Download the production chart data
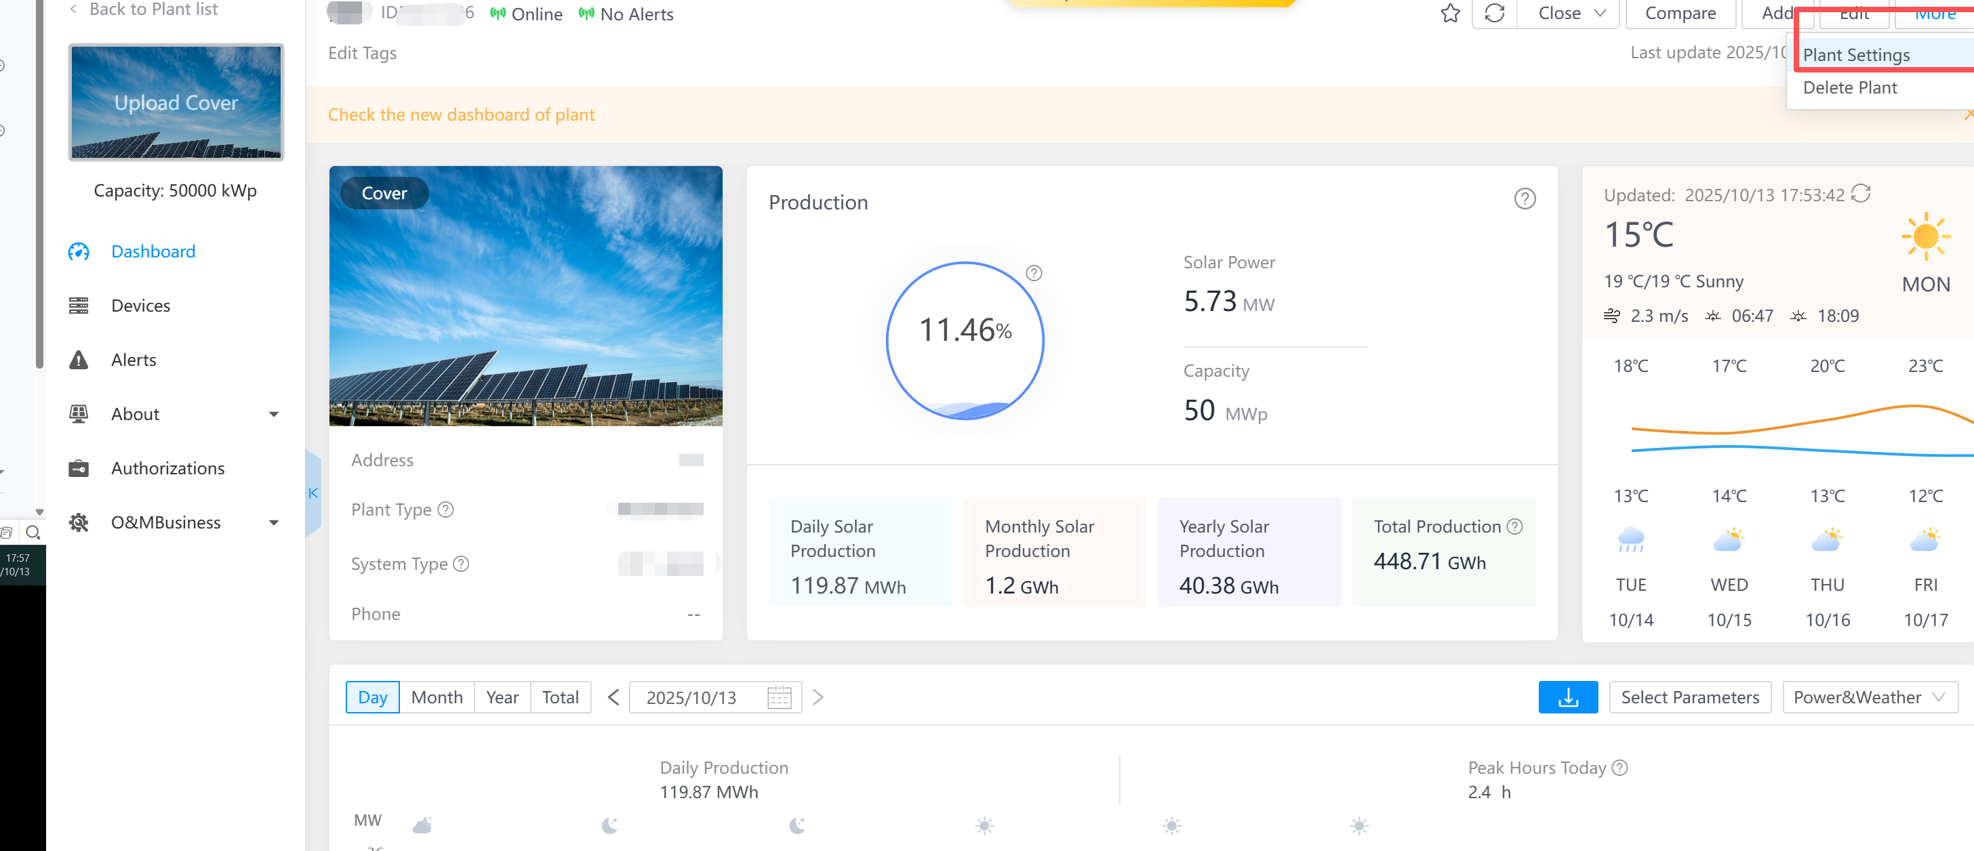Viewport: 1974px width, 851px height. (x=1568, y=697)
